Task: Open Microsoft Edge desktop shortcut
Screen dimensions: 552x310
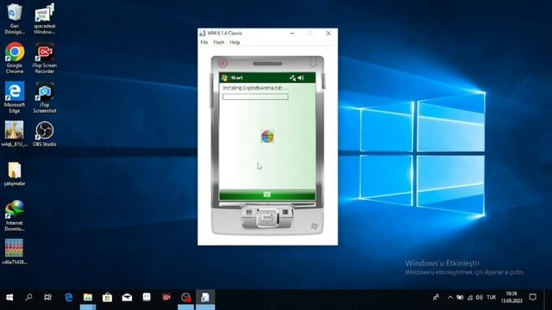Action: pyautogui.click(x=15, y=97)
